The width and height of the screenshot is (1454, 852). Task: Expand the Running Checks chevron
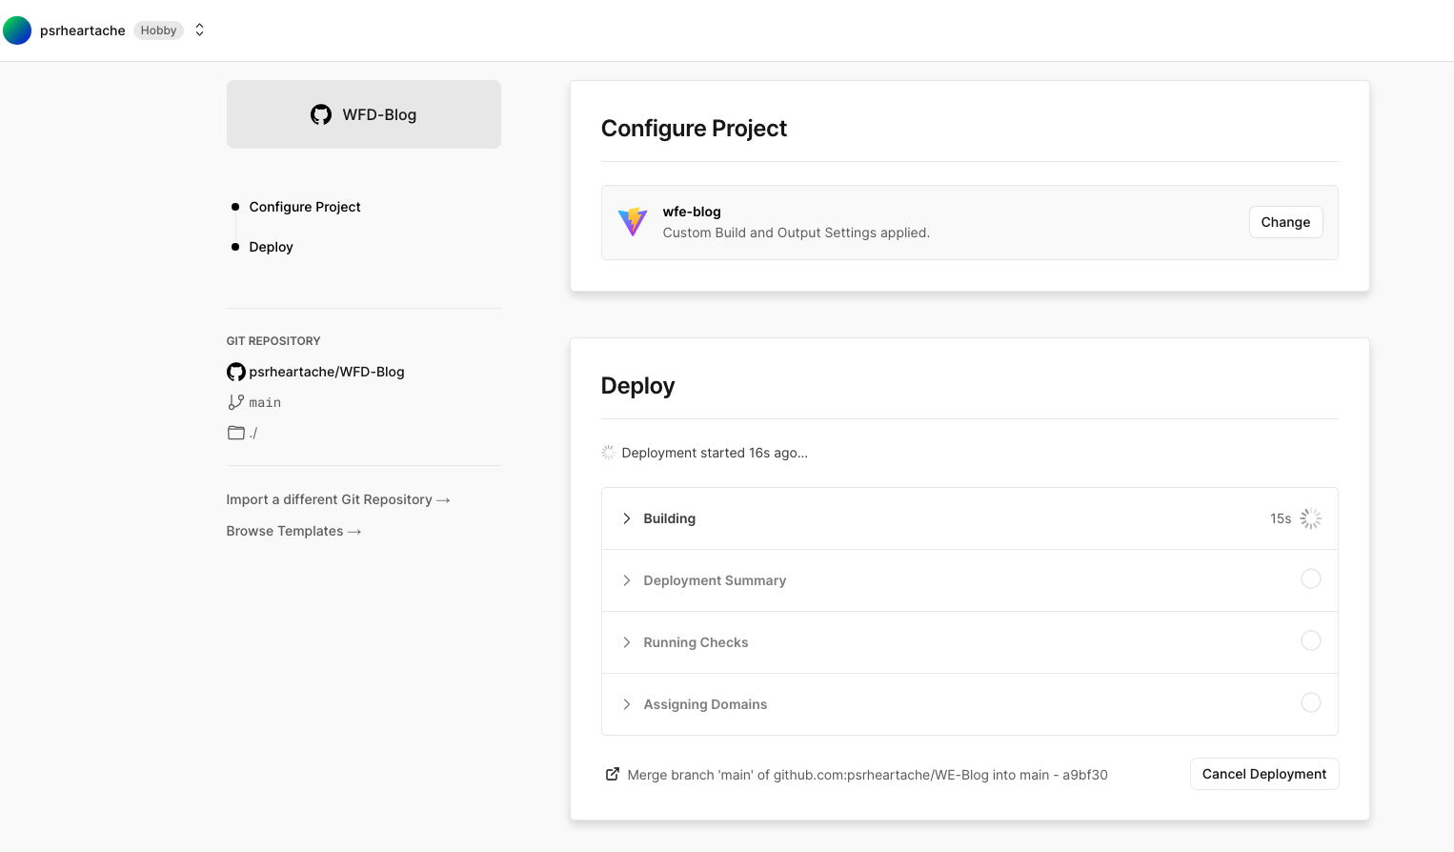tap(626, 642)
